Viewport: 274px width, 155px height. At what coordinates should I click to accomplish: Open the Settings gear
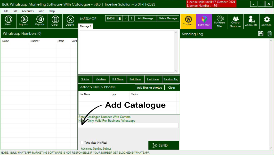(x=267, y=21)
